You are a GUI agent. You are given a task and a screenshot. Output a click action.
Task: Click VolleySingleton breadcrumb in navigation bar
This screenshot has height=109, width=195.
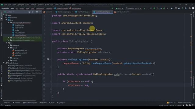pos(61,8)
